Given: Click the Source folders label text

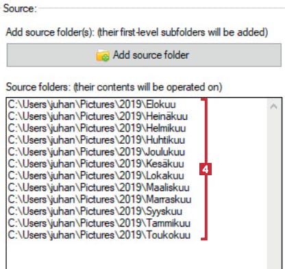Looking at the screenshot, I should (x=114, y=87).
